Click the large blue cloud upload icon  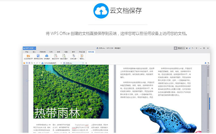[x=101, y=11]
